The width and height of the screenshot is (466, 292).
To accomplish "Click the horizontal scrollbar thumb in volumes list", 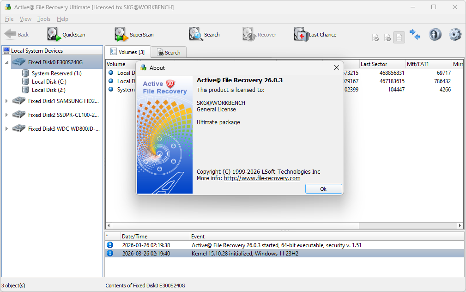I will pos(236,225).
